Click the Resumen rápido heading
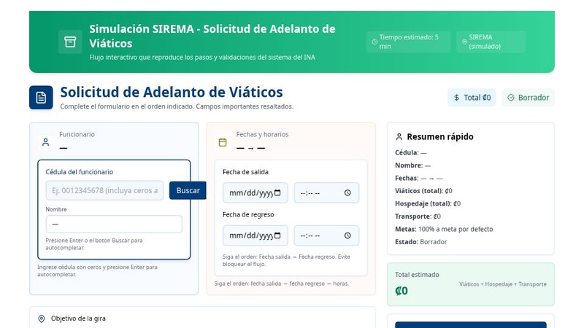Image resolution: width=584 pixels, height=328 pixels. point(440,137)
